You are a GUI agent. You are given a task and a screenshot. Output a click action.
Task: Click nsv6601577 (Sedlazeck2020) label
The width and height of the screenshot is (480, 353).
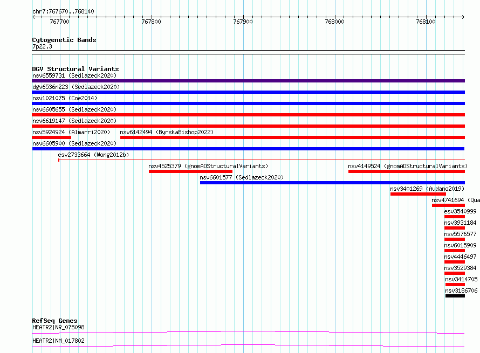tap(242, 177)
